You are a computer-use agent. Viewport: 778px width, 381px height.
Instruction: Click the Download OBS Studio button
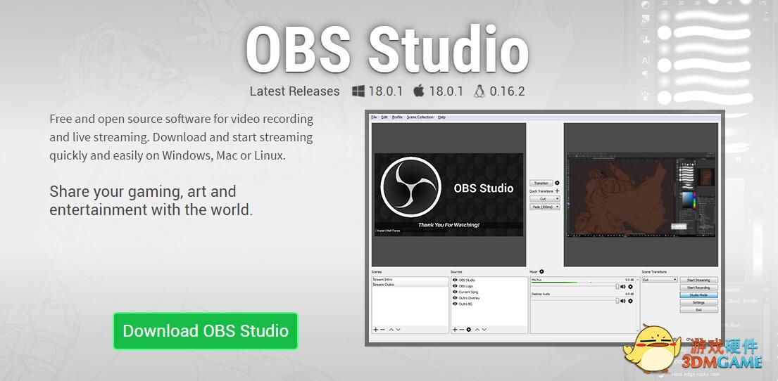tap(206, 331)
